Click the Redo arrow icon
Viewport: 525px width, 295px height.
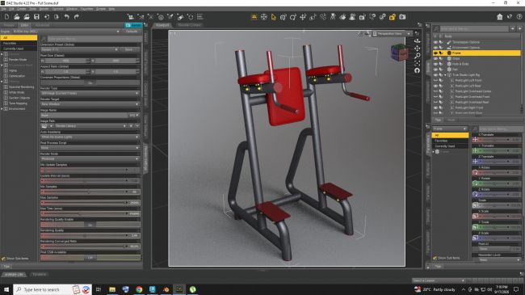click(77, 17)
